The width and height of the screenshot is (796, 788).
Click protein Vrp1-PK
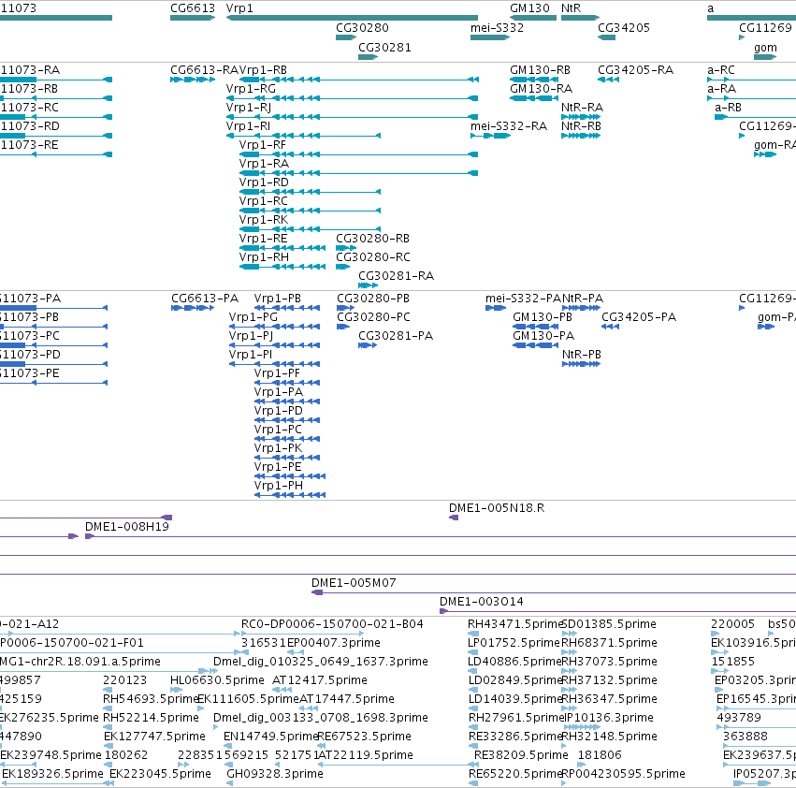pyautogui.click(x=287, y=458)
